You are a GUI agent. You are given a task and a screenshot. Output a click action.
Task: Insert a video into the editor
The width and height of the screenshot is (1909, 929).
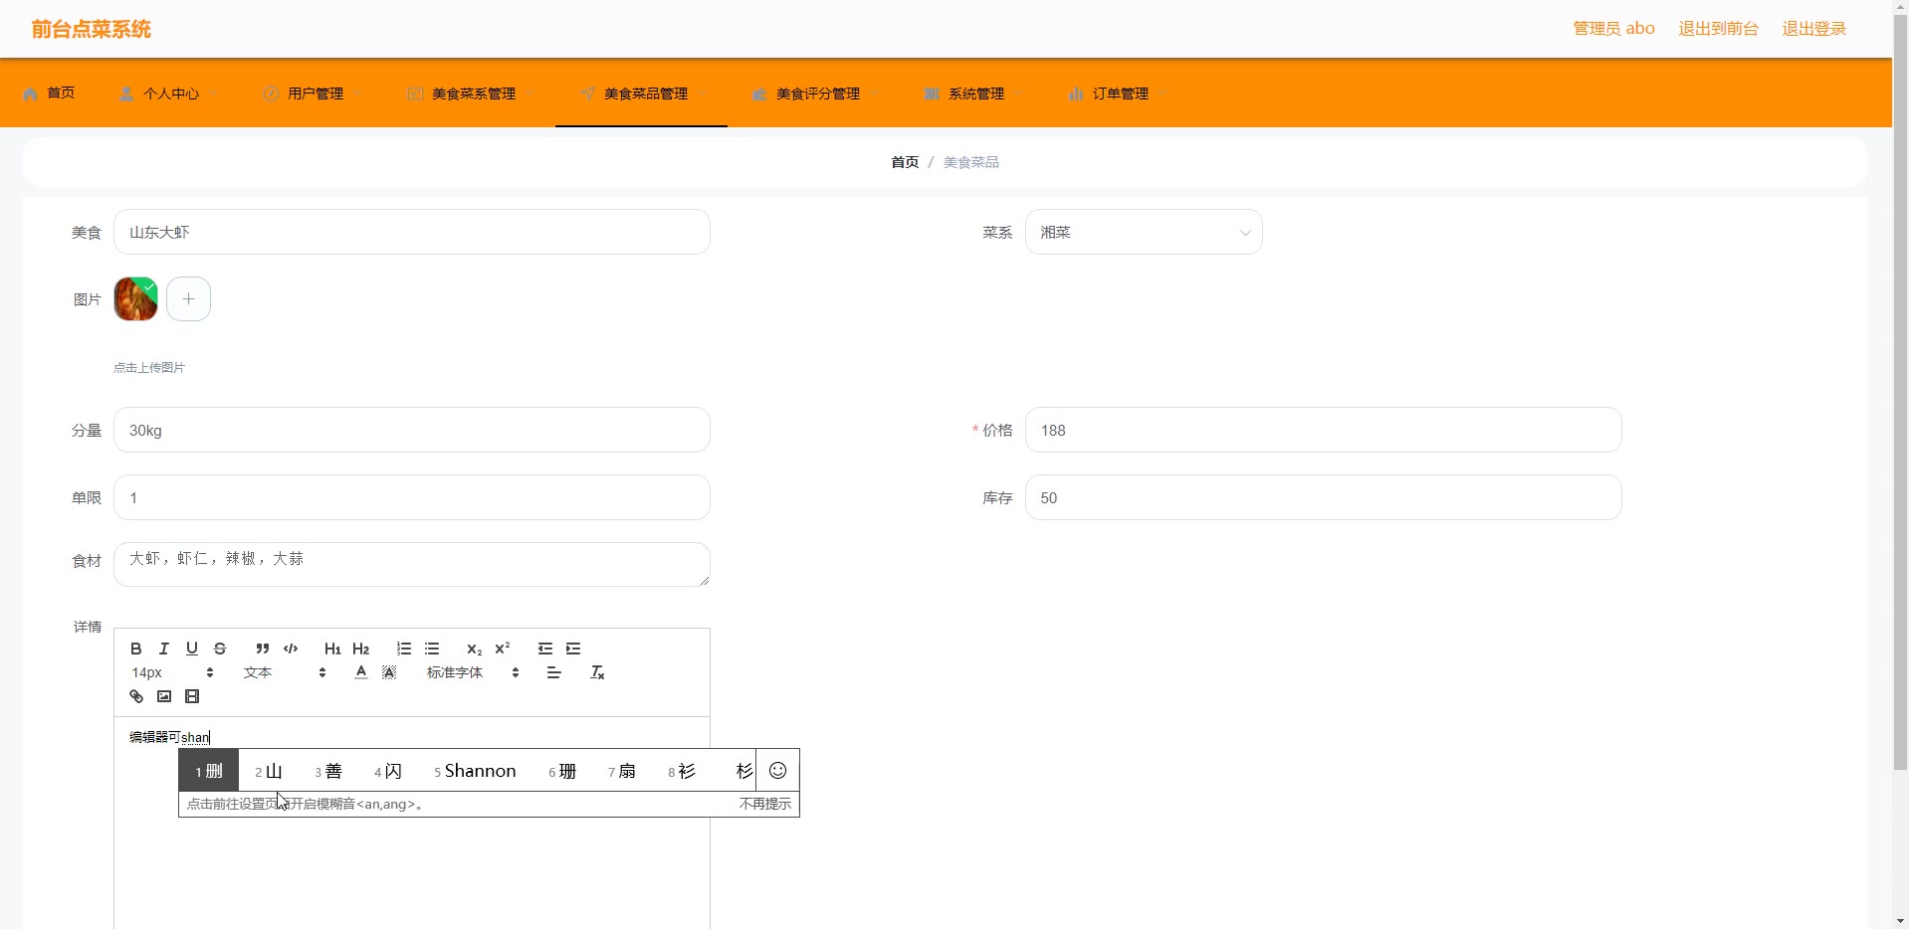[192, 696]
